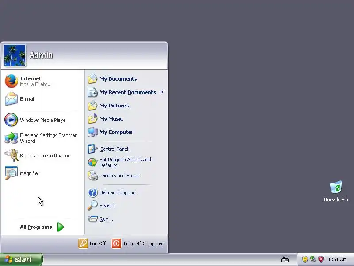Open the My Music folder icon

coord(92,119)
